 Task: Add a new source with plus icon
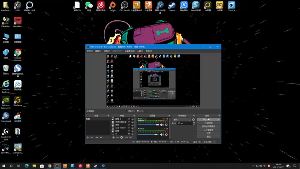click(113, 137)
